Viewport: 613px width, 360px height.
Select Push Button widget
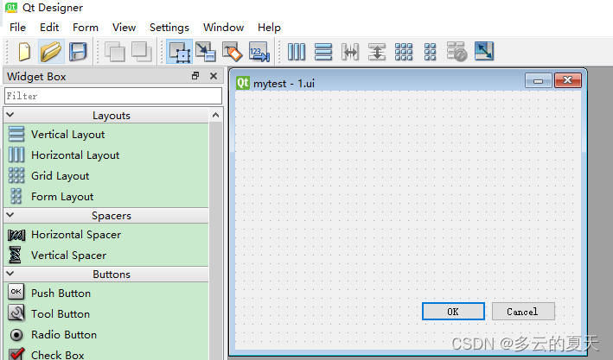click(106, 294)
